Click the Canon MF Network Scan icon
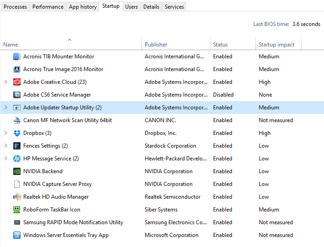Image resolution: width=324 pixels, height=247 pixels. 17,120
